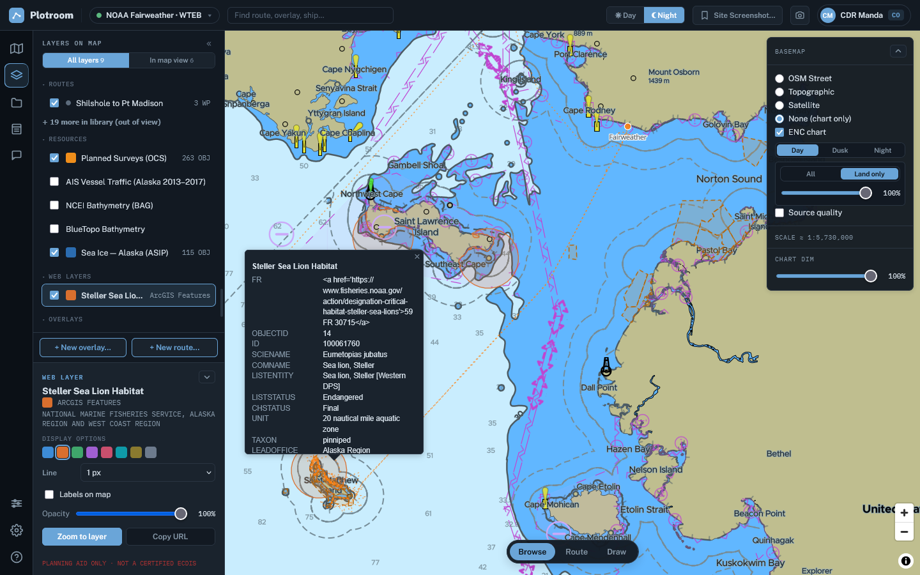Viewport: 920px width, 575px height.
Task: Switch to Day display mode
Action: pos(625,15)
